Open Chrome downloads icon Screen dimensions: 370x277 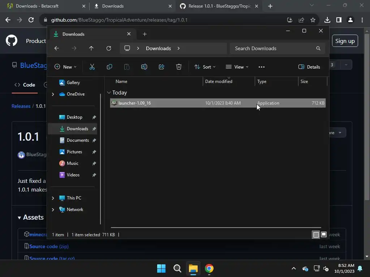(327, 20)
